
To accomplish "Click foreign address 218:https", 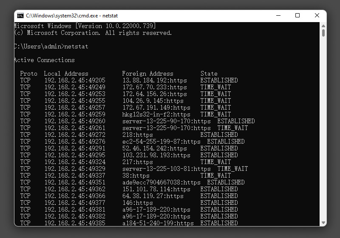I will point(138,135).
